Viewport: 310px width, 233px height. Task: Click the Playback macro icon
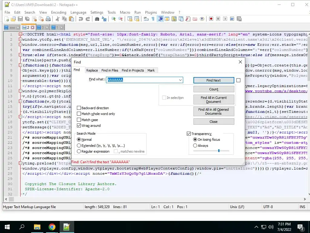pyautogui.click(x=225, y=19)
